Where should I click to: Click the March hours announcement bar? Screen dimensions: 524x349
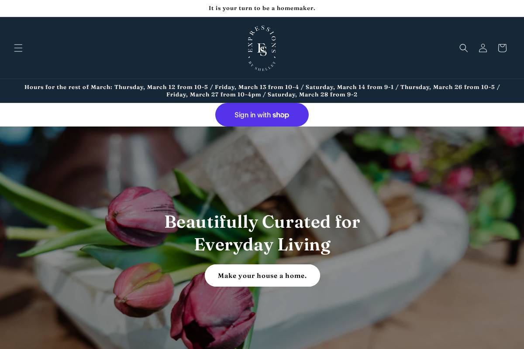pyautogui.click(x=262, y=91)
